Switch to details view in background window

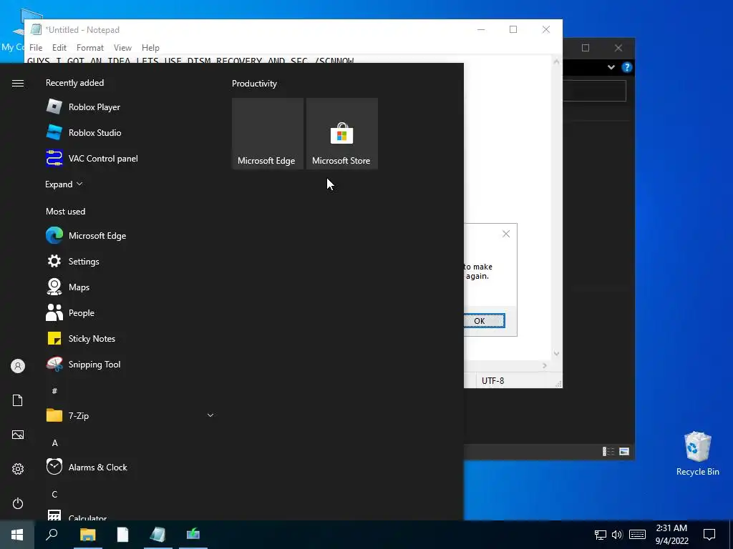pos(608,452)
